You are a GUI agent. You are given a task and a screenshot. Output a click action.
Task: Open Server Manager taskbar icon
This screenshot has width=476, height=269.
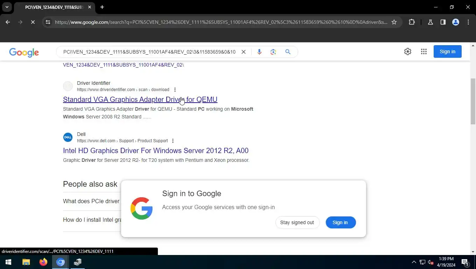point(78,262)
